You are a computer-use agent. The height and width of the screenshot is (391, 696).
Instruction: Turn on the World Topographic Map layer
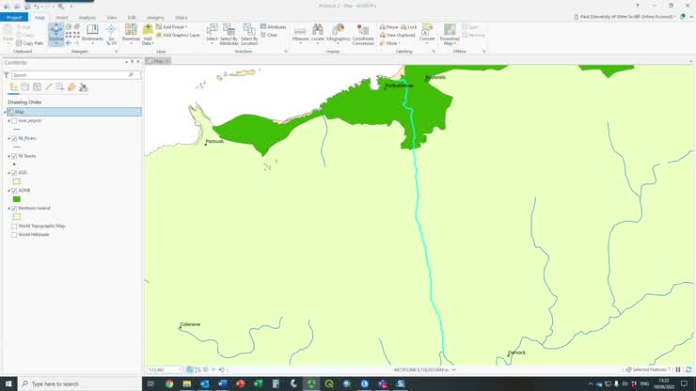(14, 226)
